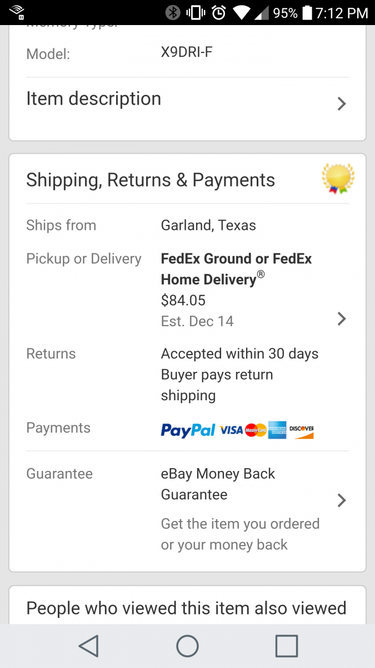Tap the MasterCard logo
This screenshot has height=668, width=375.
pos(256,430)
